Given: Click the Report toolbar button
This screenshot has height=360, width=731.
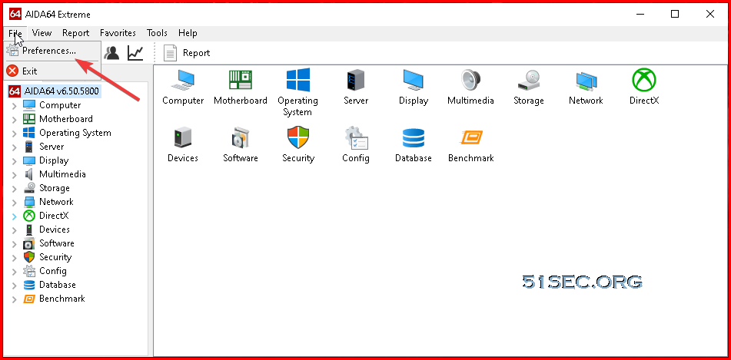Looking at the screenshot, I should pos(187,53).
